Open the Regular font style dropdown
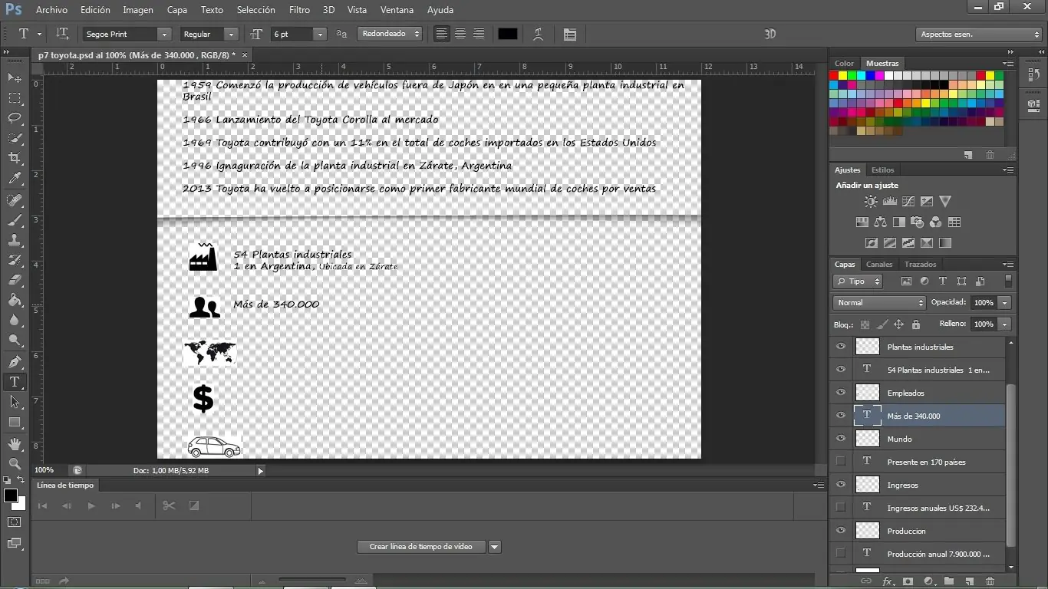The width and height of the screenshot is (1048, 589). pos(231,35)
